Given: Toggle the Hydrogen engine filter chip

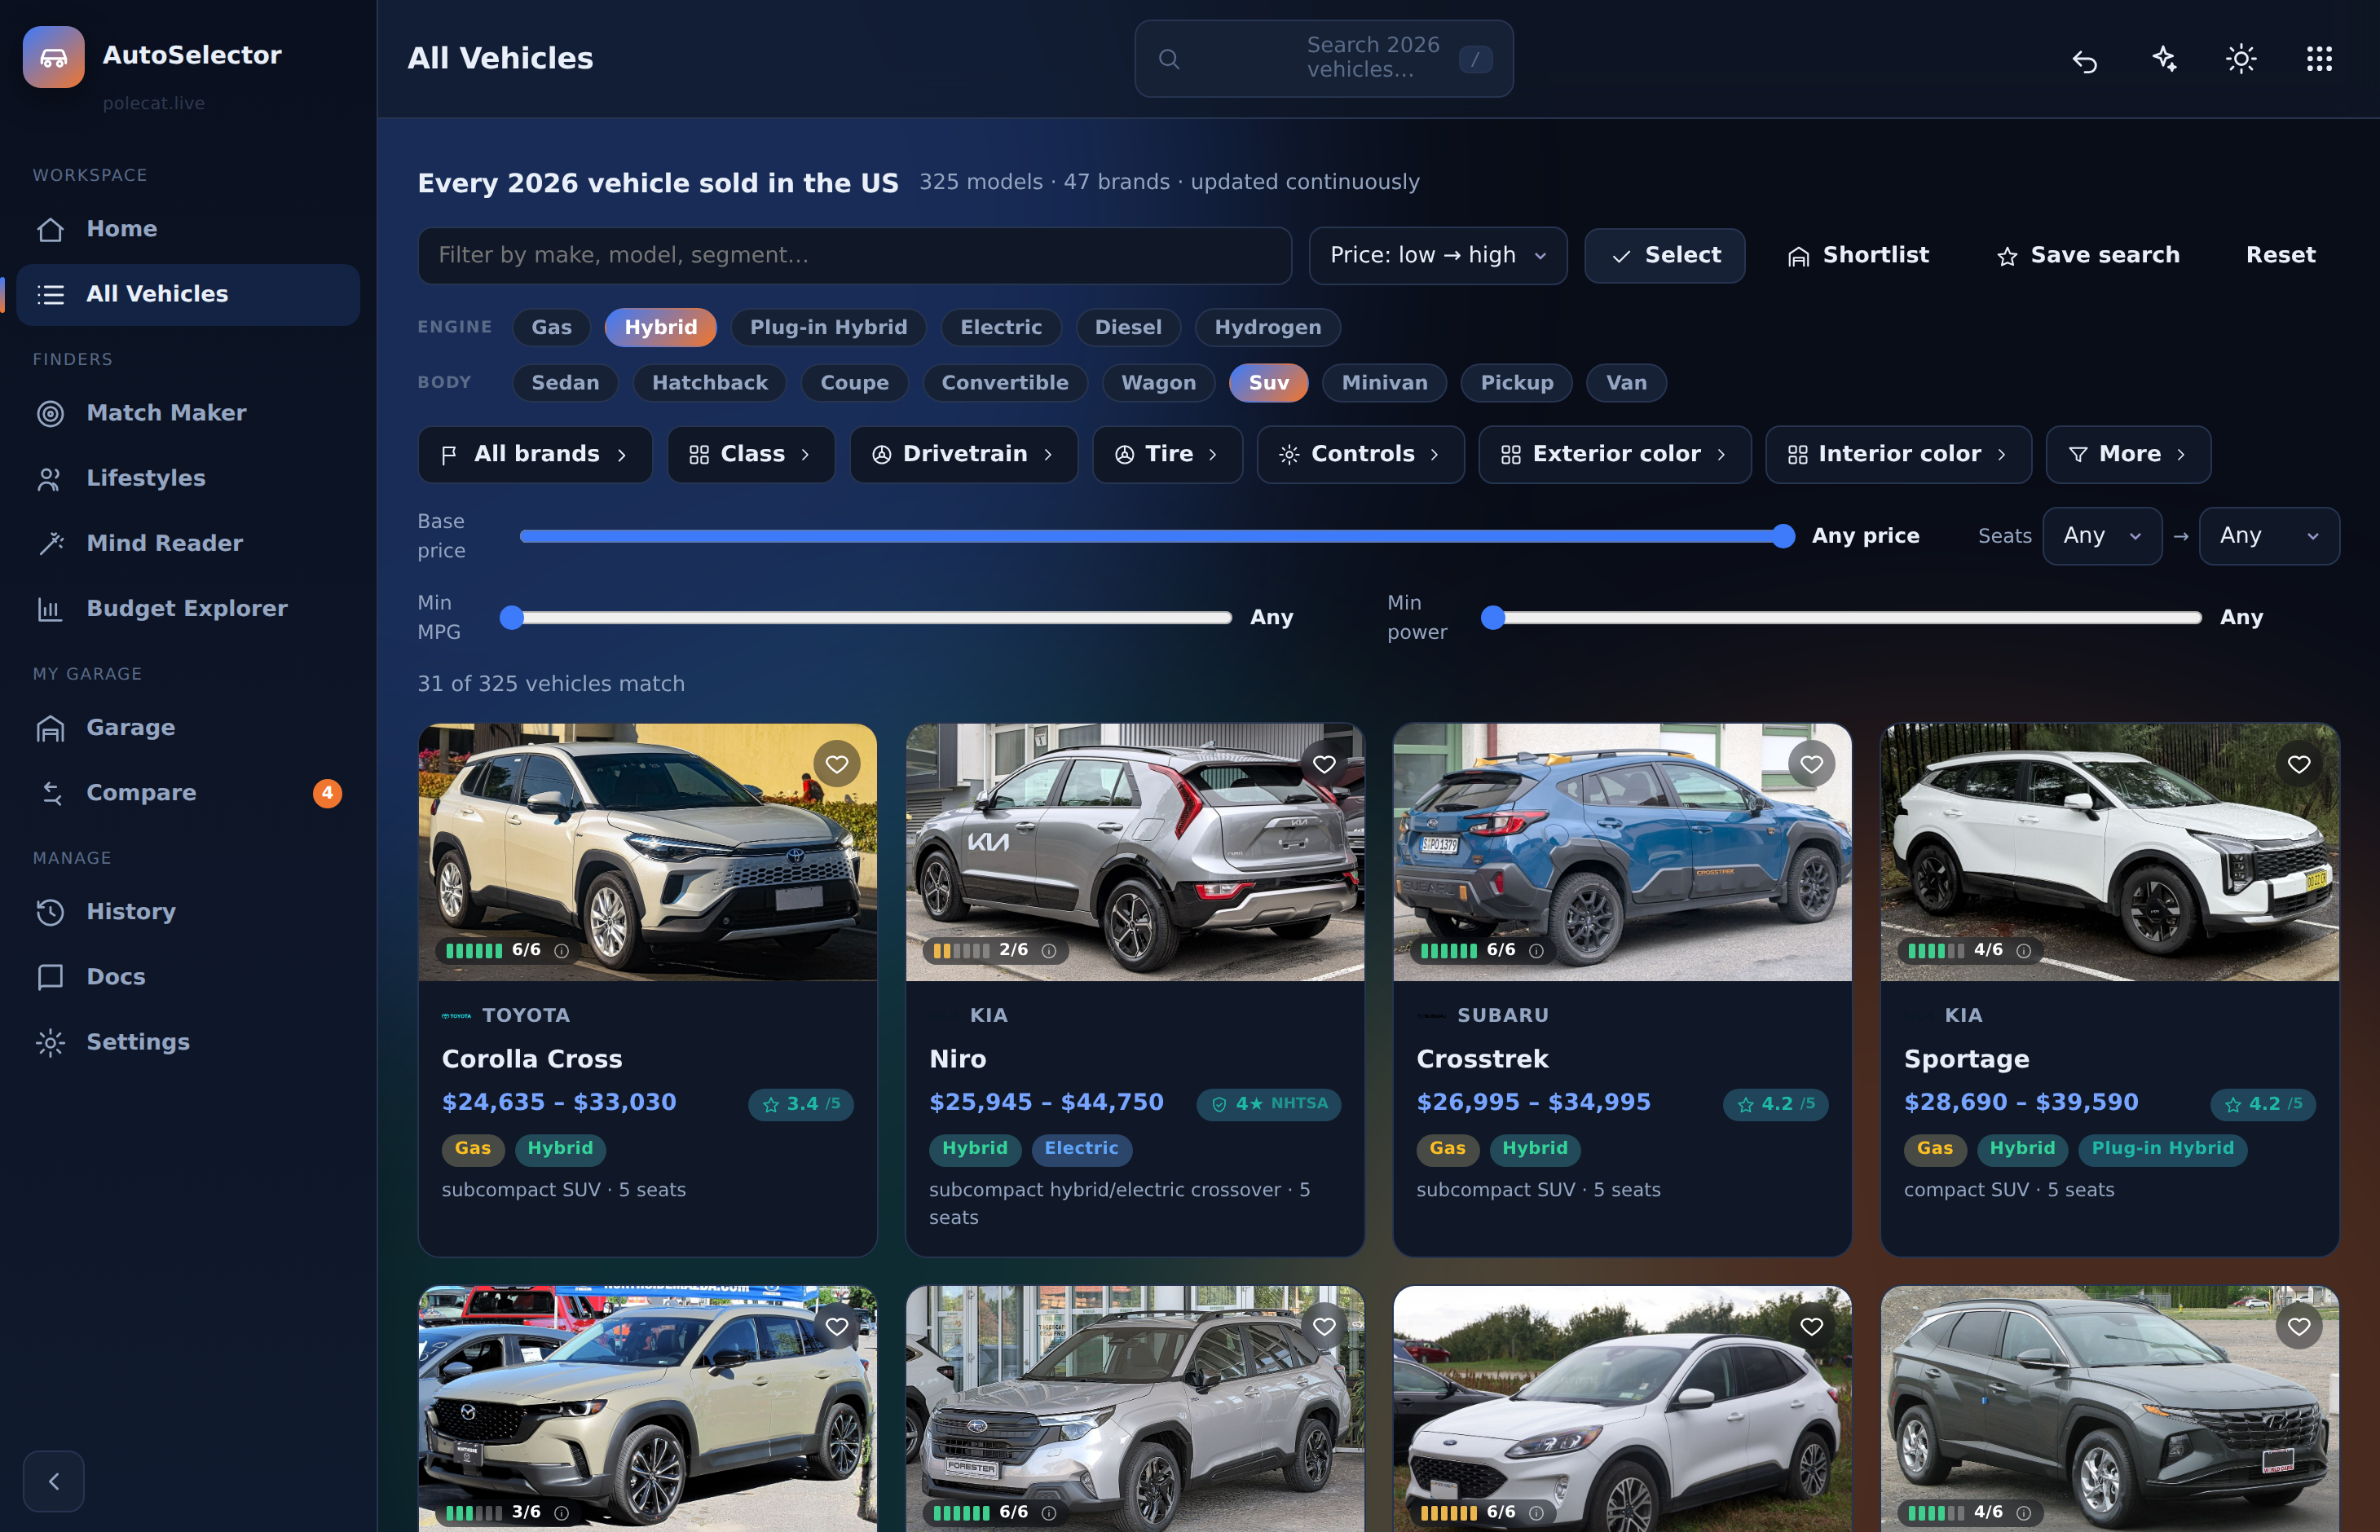Looking at the screenshot, I should click(x=1267, y=328).
